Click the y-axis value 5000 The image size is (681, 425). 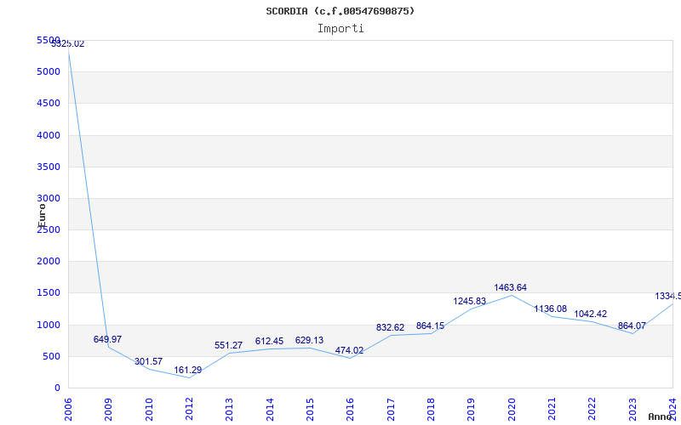point(49,71)
